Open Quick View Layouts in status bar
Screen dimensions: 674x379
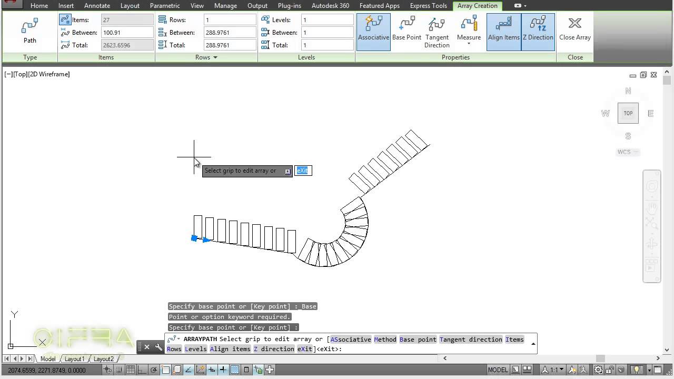pos(515,370)
